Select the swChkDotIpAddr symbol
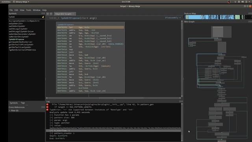The height and width of the screenshot is (142, 252). click(17, 26)
